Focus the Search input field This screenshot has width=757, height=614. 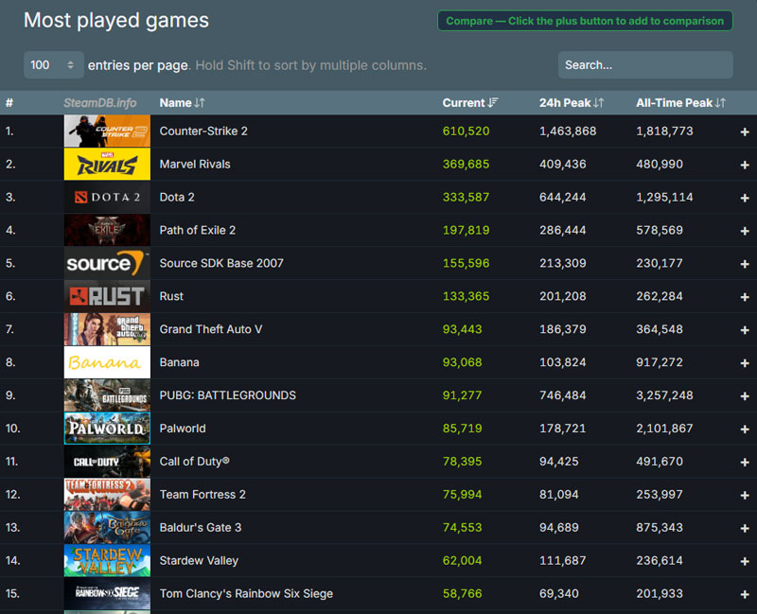pyautogui.click(x=645, y=65)
